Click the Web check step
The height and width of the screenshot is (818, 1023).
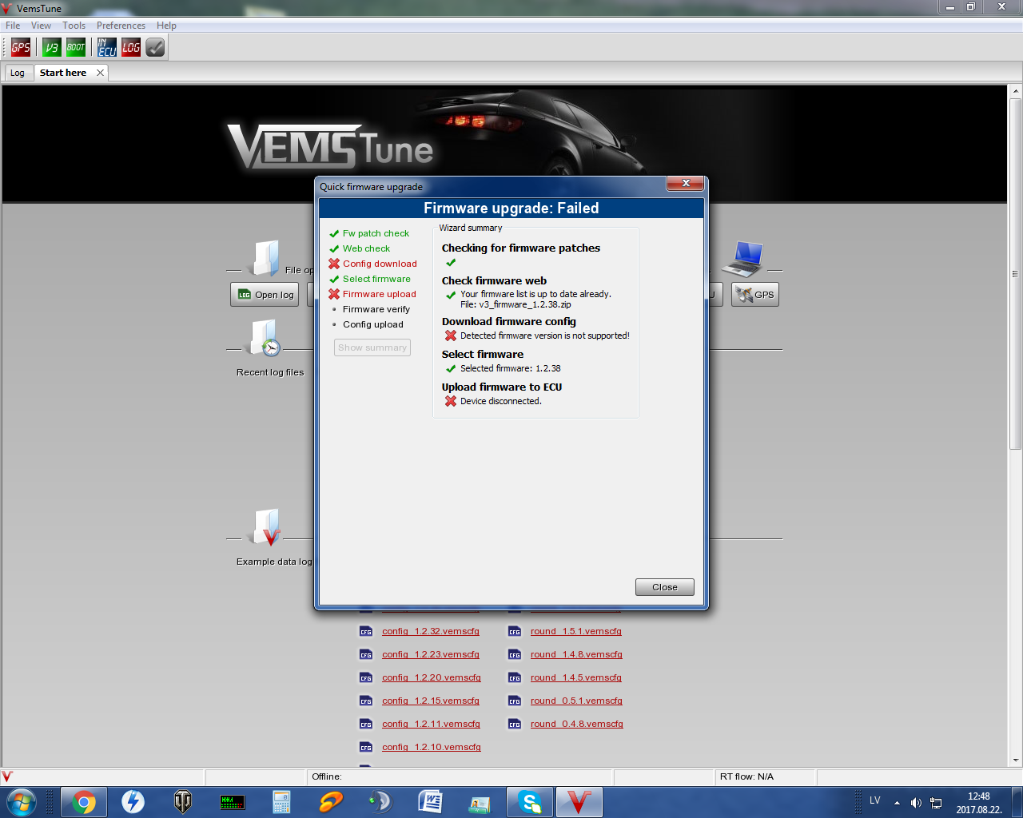pos(366,248)
